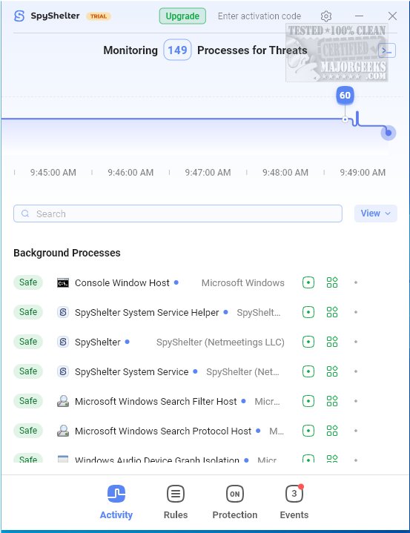This screenshot has width=410, height=533.
Task: Click the 149 processes counter
Action: pyautogui.click(x=177, y=50)
